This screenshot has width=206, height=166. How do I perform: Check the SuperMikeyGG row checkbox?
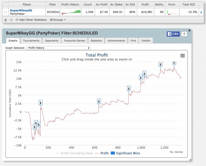click(x=5, y=13)
